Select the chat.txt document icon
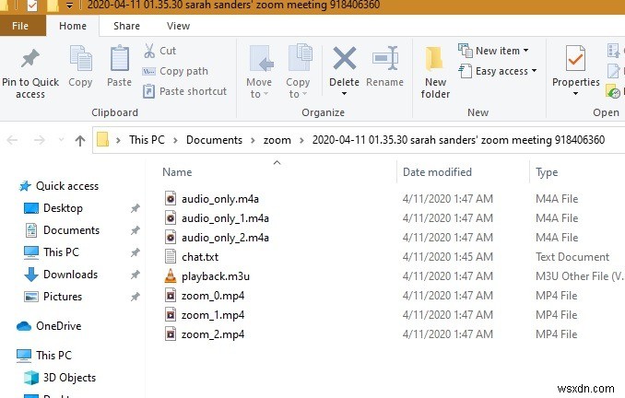 click(x=171, y=256)
